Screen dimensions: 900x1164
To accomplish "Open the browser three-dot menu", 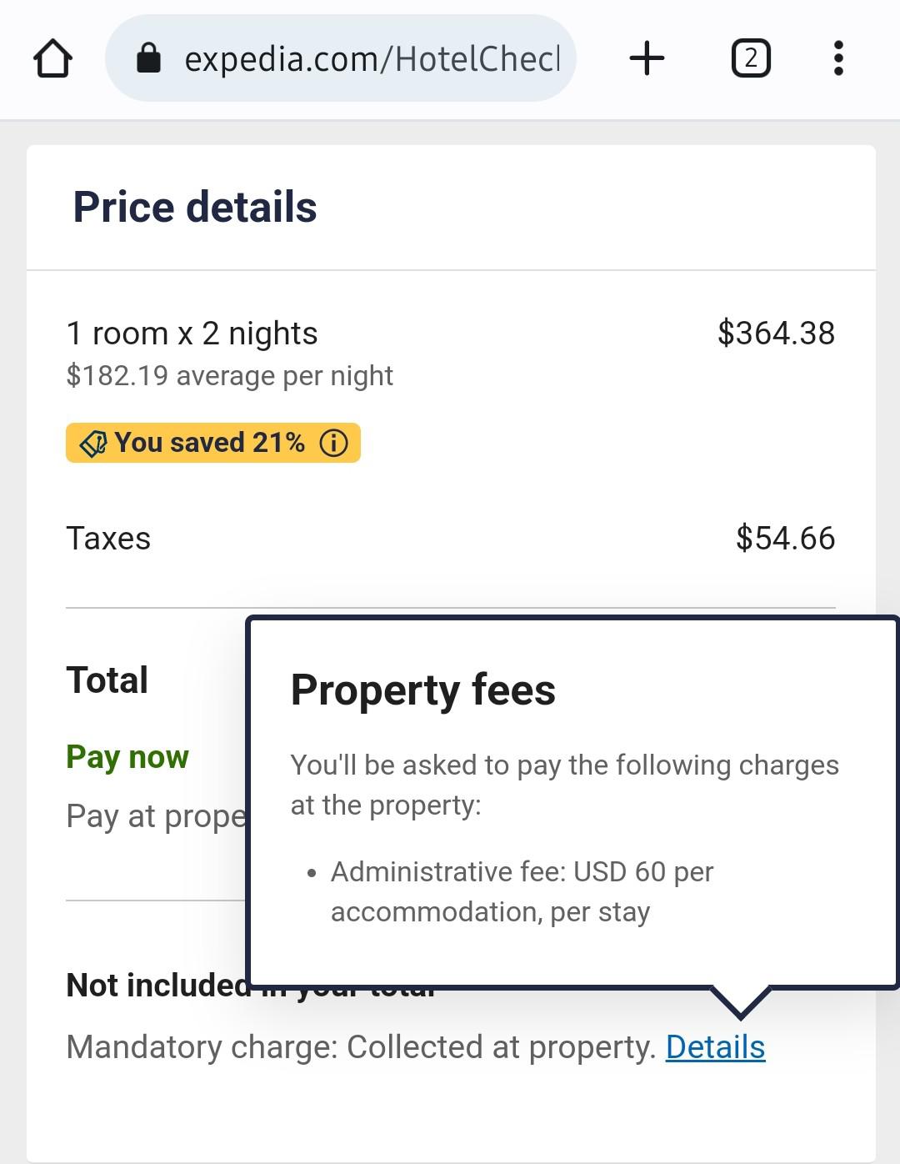I will [x=838, y=58].
